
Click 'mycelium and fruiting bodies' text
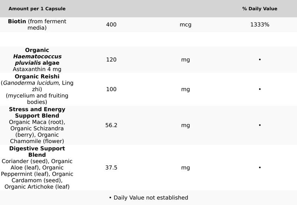point(37,99)
